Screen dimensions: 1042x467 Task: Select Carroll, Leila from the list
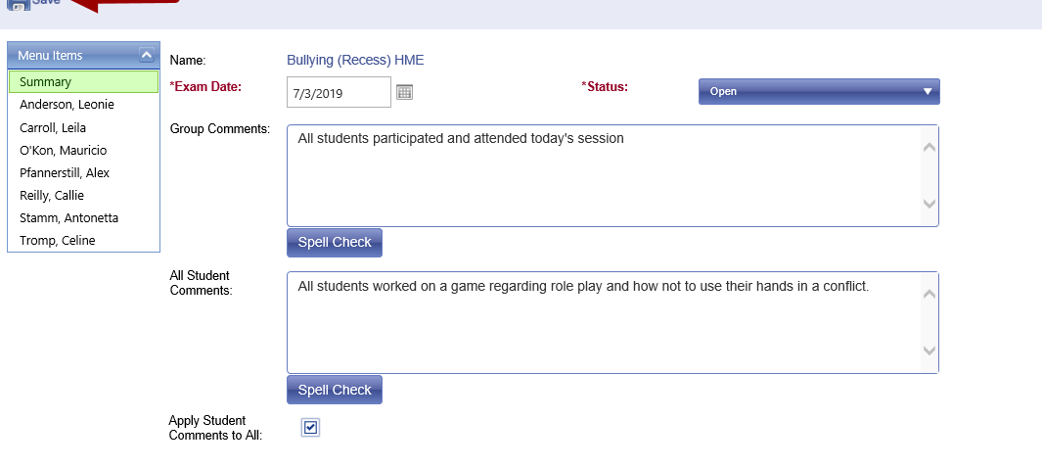click(54, 127)
